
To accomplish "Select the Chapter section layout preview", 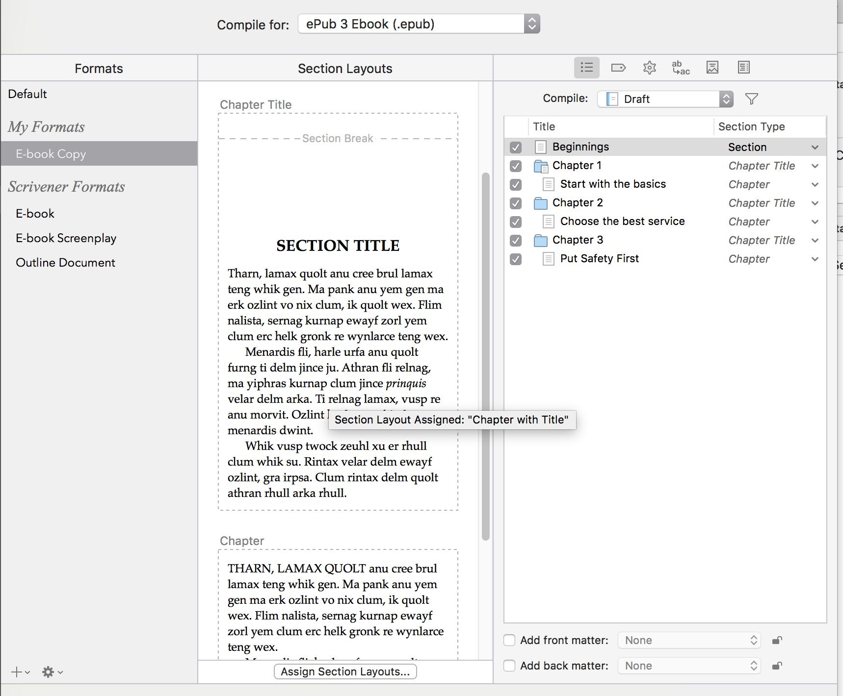I will click(x=338, y=604).
